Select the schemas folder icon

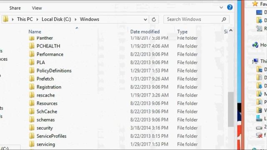(x=32, y=120)
